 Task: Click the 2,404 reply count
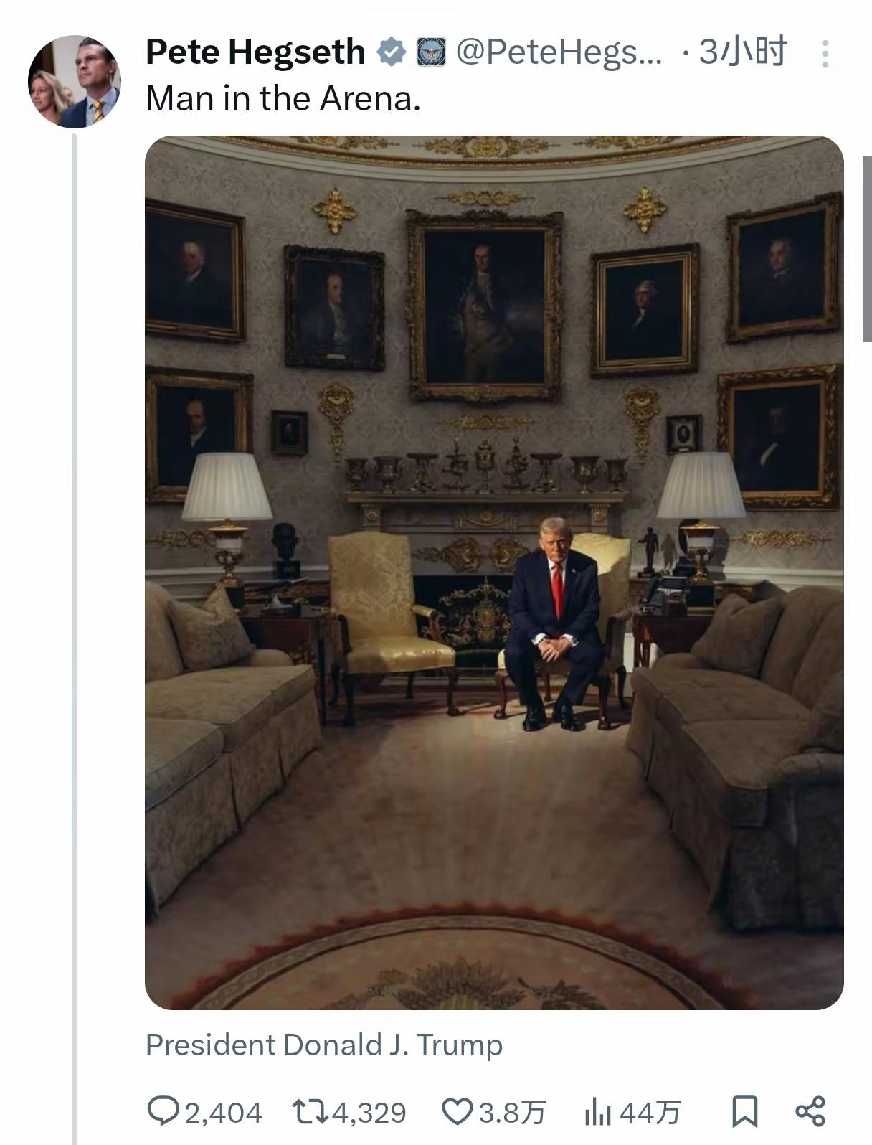point(223,1113)
